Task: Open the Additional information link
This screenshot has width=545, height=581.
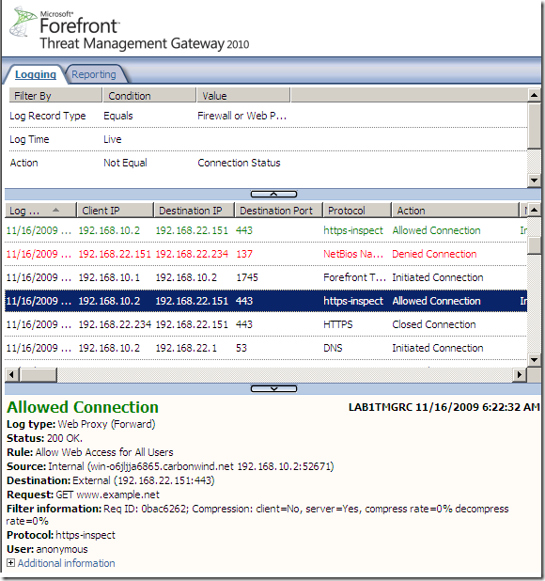Action: pyautogui.click(x=66, y=563)
